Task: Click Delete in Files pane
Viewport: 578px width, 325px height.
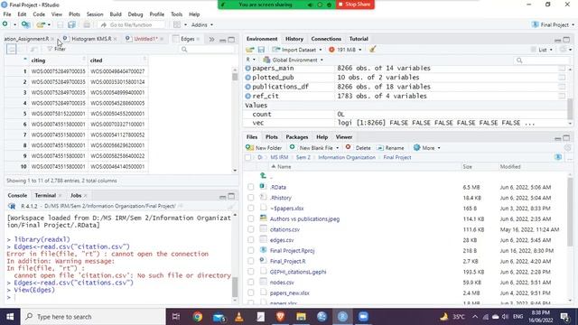Action: pyautogui.click(x=358, y=148)
